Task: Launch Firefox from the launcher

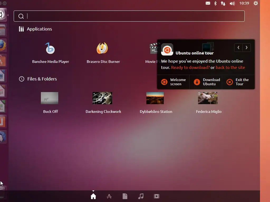Action: (3, 45)
